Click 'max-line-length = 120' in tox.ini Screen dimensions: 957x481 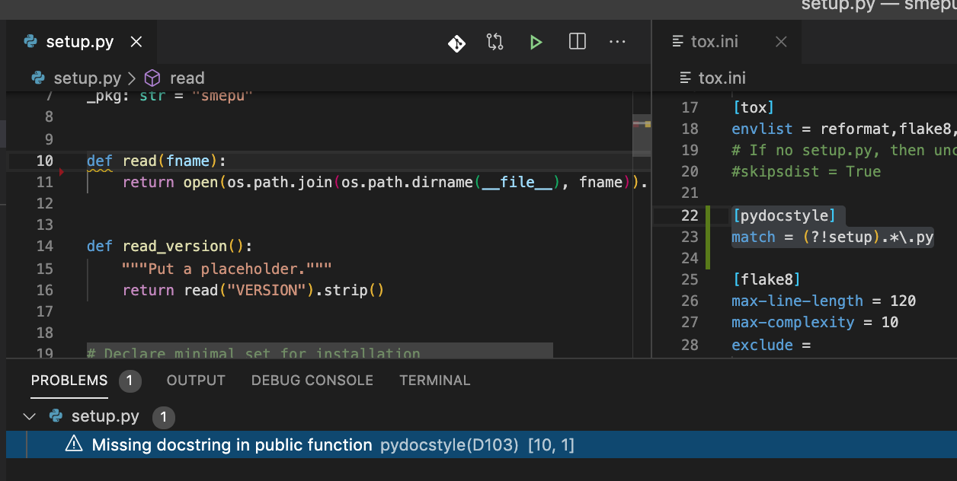[x=824, y=301]
